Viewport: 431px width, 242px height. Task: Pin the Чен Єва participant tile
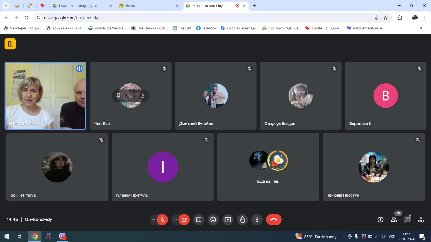pos(118,96)
